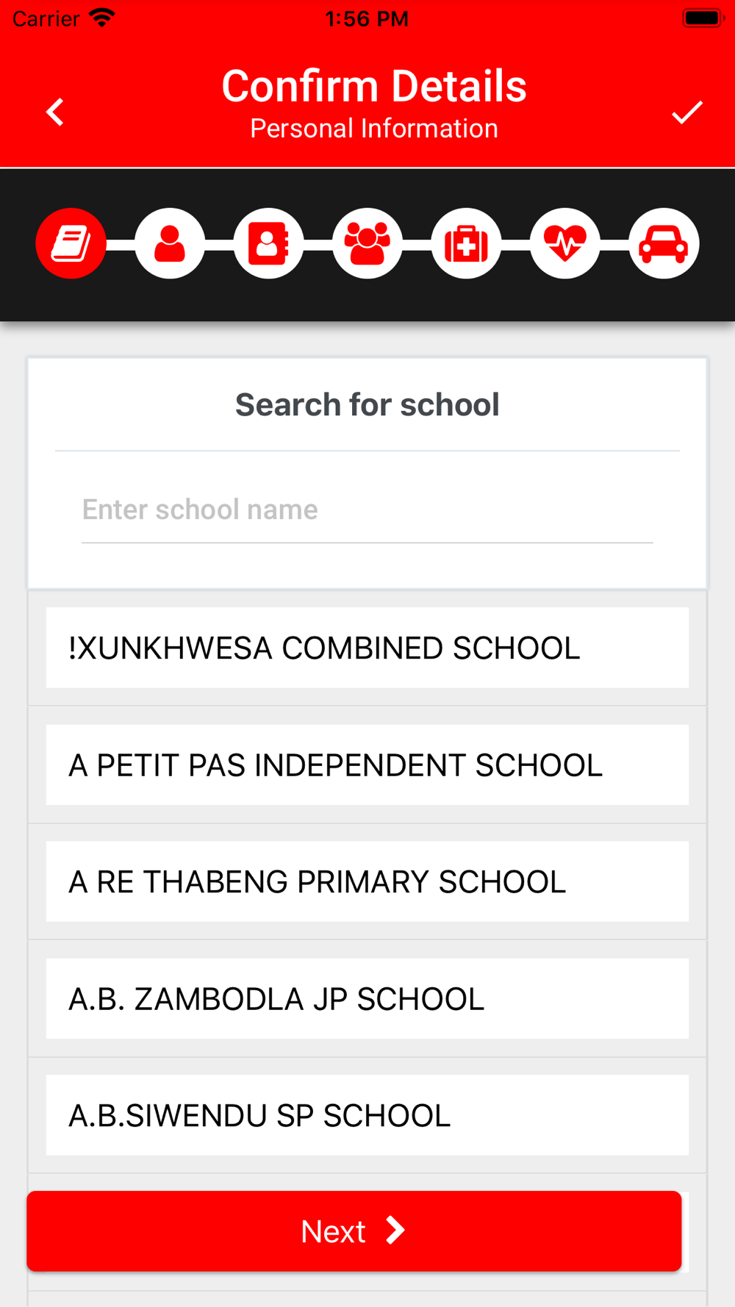Select the heartbeat health step icon
This screenshot has height=1307, width=735.
click(564, 243)
